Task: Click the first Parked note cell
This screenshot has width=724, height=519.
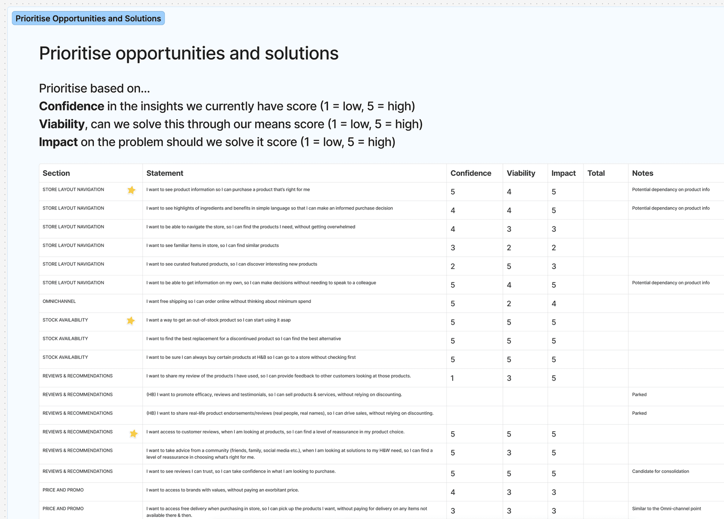Action: click(639, 394)
